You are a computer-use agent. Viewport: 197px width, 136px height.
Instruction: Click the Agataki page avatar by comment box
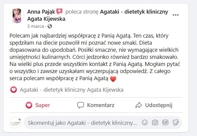point(15,122)
